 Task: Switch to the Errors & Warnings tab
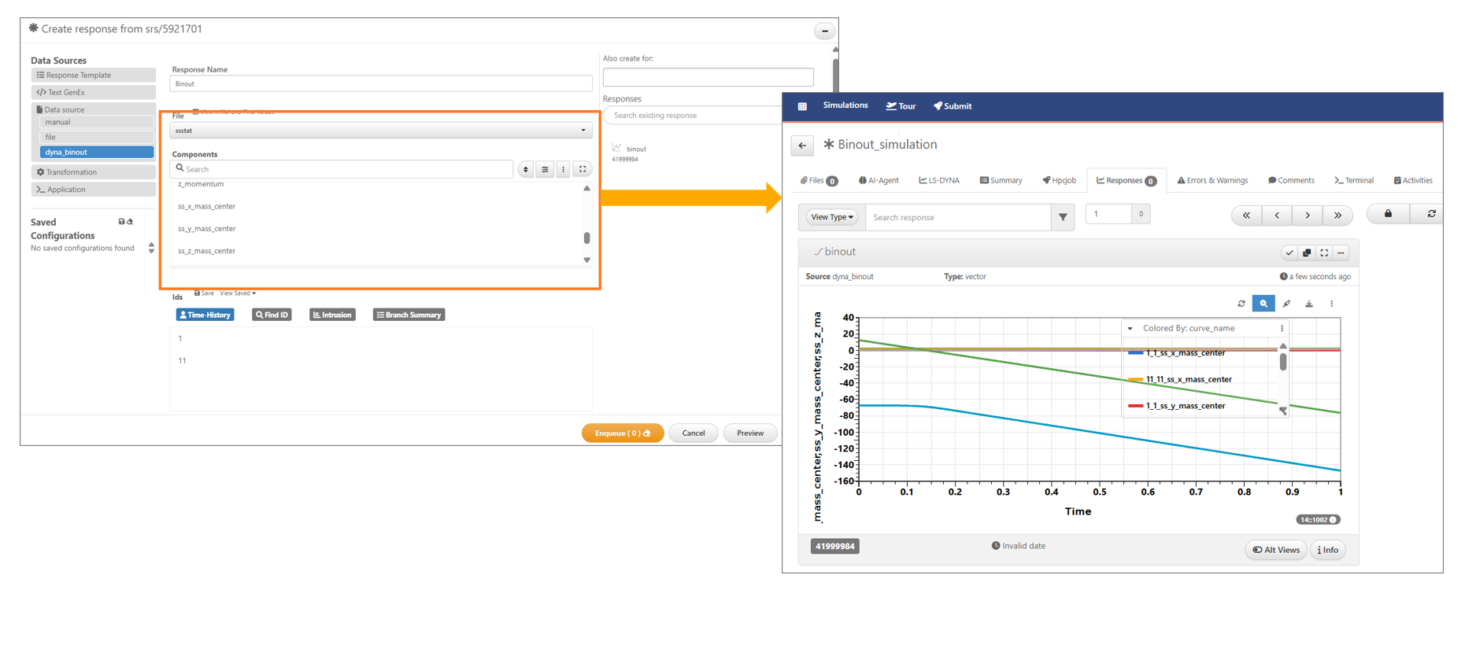point(1212,181)
